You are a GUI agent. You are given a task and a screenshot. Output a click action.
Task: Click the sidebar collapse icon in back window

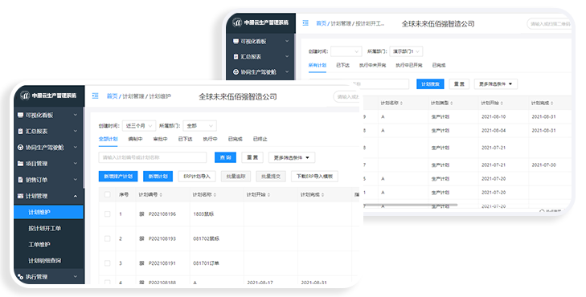305,23
